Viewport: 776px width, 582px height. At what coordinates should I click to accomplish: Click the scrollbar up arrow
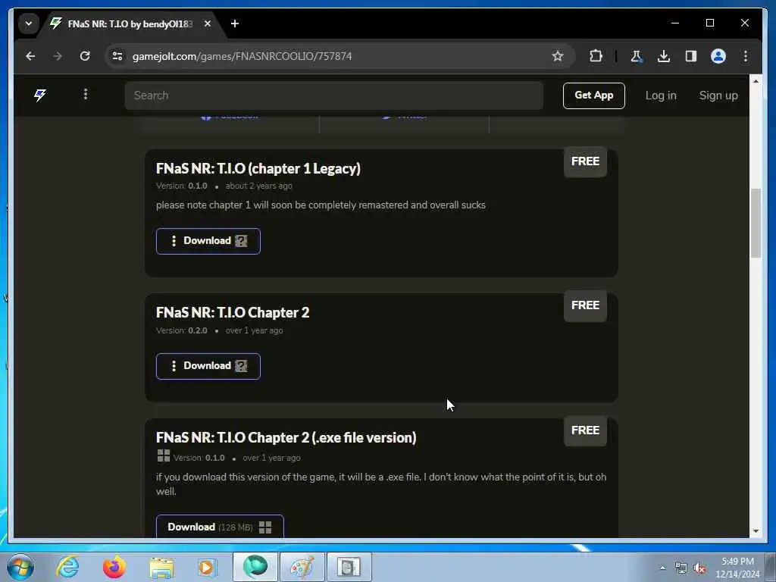[756, 80]
